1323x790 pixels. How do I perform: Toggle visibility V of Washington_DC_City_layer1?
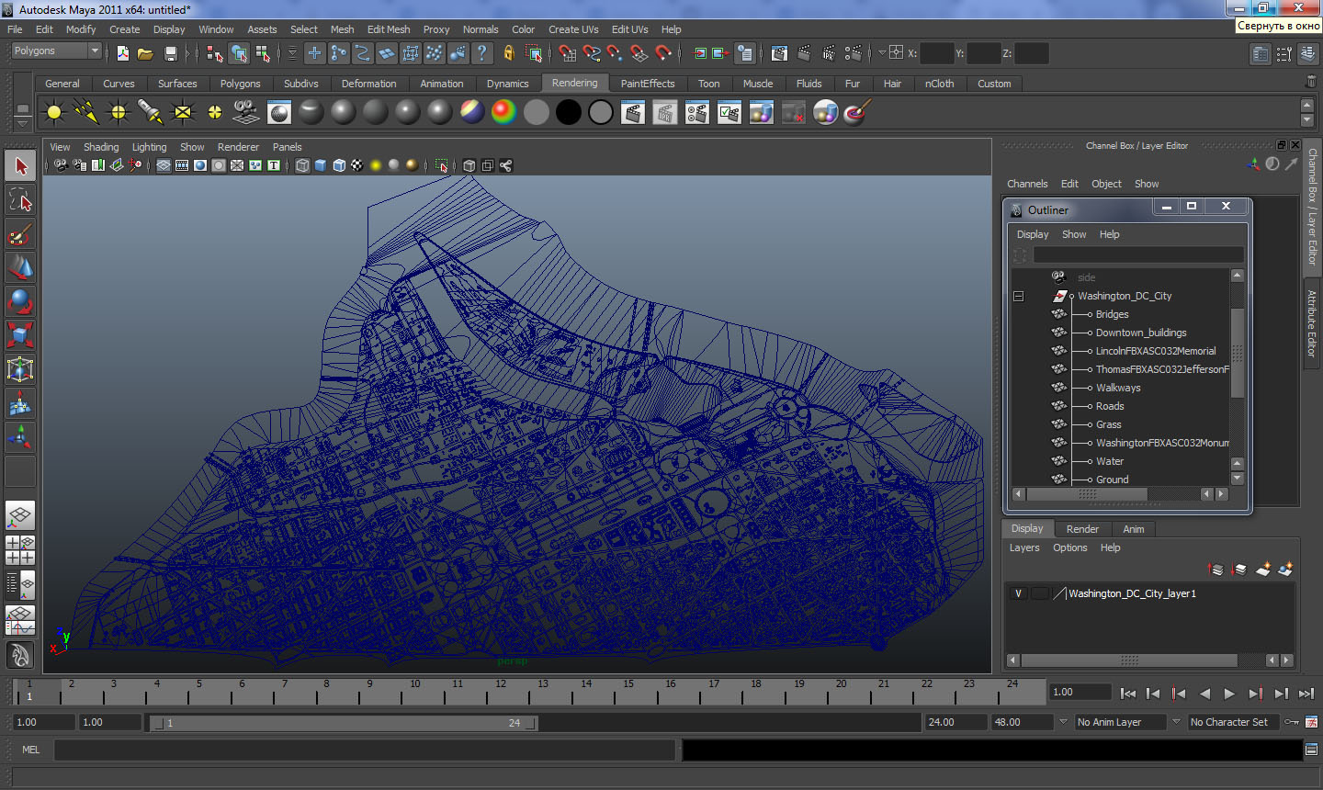pyautogui.click(x=1018, y=593)
